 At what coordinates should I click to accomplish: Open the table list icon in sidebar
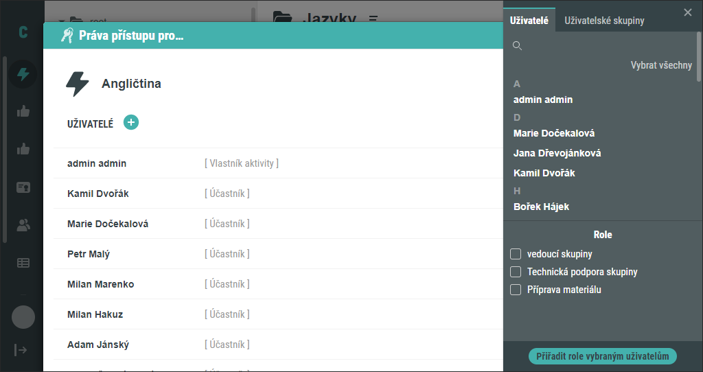(x=23, y=263)
